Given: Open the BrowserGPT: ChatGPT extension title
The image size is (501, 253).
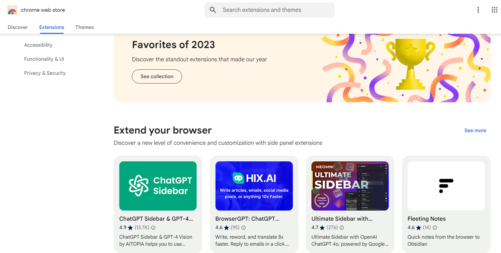Looking at the screenshot, I should click(247, 219).
